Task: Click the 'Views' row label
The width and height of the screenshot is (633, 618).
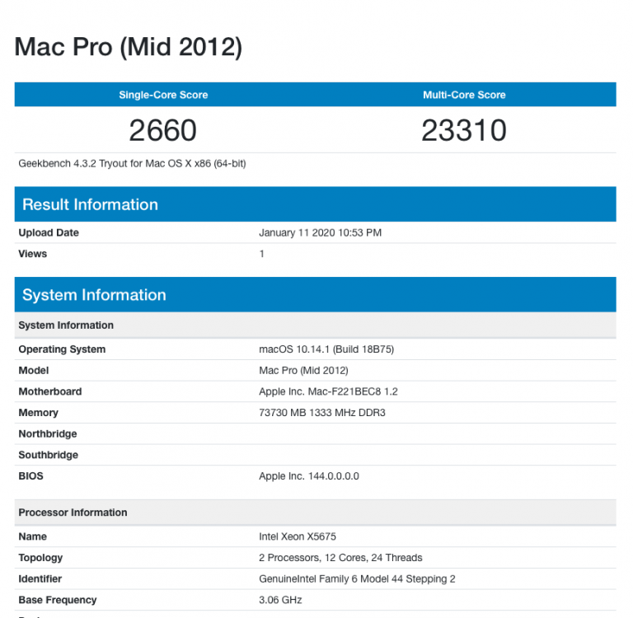Action: point(33,254)
